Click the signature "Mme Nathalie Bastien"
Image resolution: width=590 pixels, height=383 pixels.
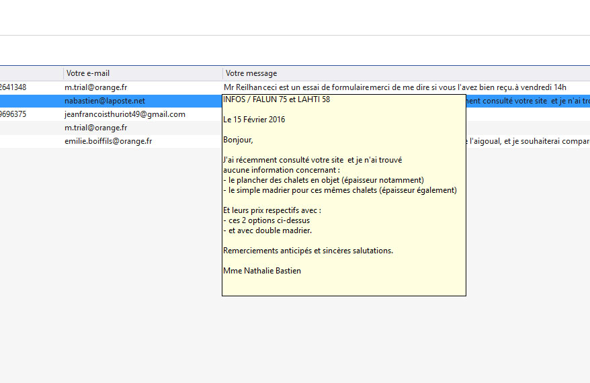coord(262,271)
